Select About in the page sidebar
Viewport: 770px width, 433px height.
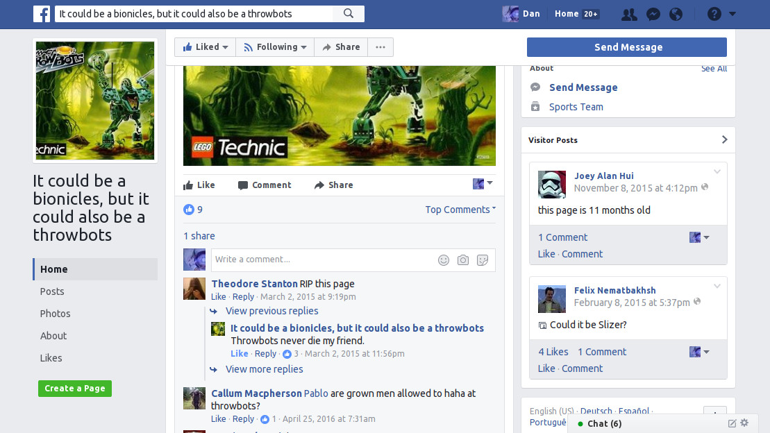53,336
